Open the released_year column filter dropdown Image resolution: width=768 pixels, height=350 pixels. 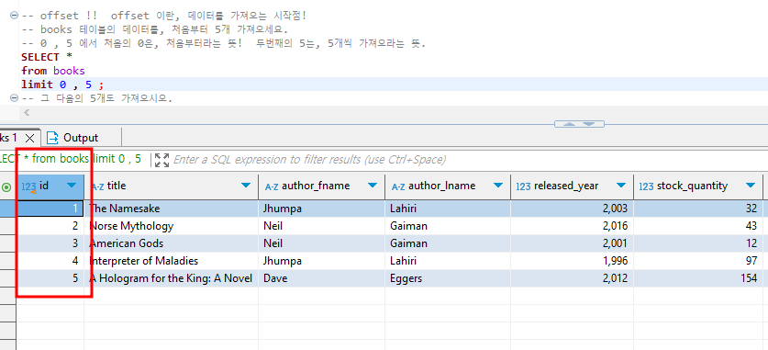tap(621, 186)
